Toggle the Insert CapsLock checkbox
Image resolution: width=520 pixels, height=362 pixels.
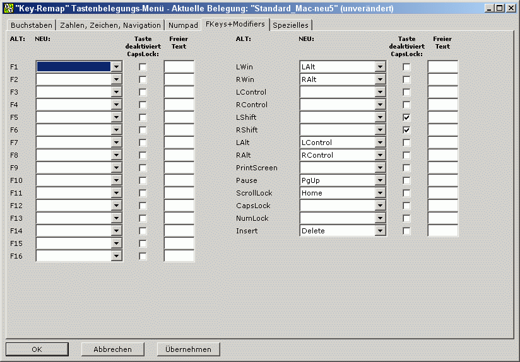[406, 231]
